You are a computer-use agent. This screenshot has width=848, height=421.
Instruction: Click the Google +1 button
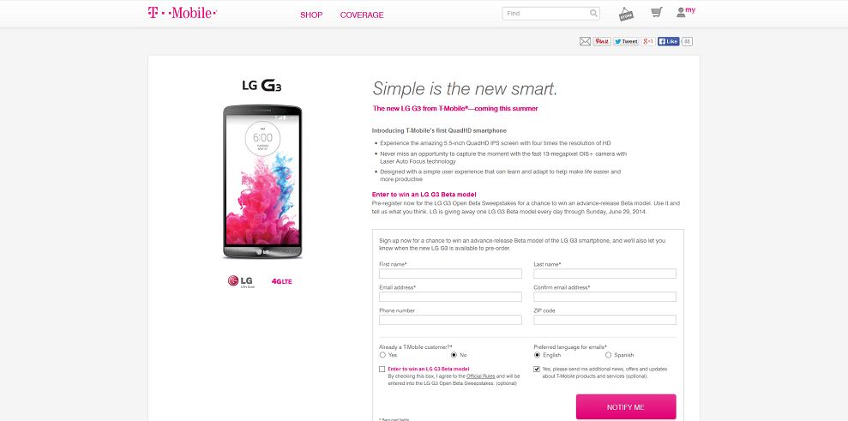pos(648,42)
